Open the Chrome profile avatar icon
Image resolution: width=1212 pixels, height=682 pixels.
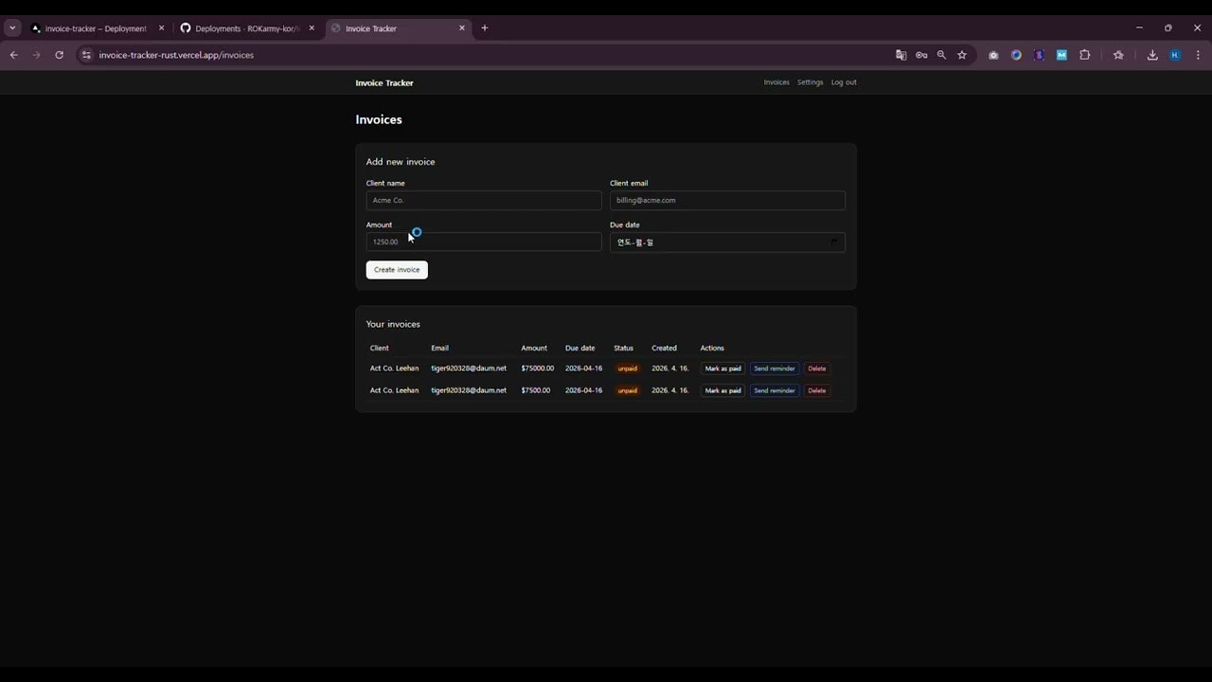click(1175, 55)
